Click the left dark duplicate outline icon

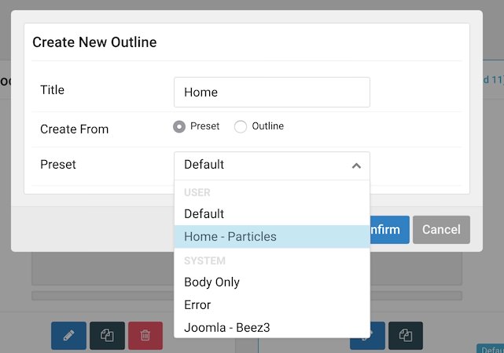point(107,336)
